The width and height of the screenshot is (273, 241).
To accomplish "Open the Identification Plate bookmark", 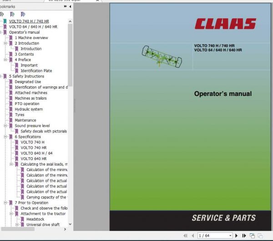I will tap(36, 70).
